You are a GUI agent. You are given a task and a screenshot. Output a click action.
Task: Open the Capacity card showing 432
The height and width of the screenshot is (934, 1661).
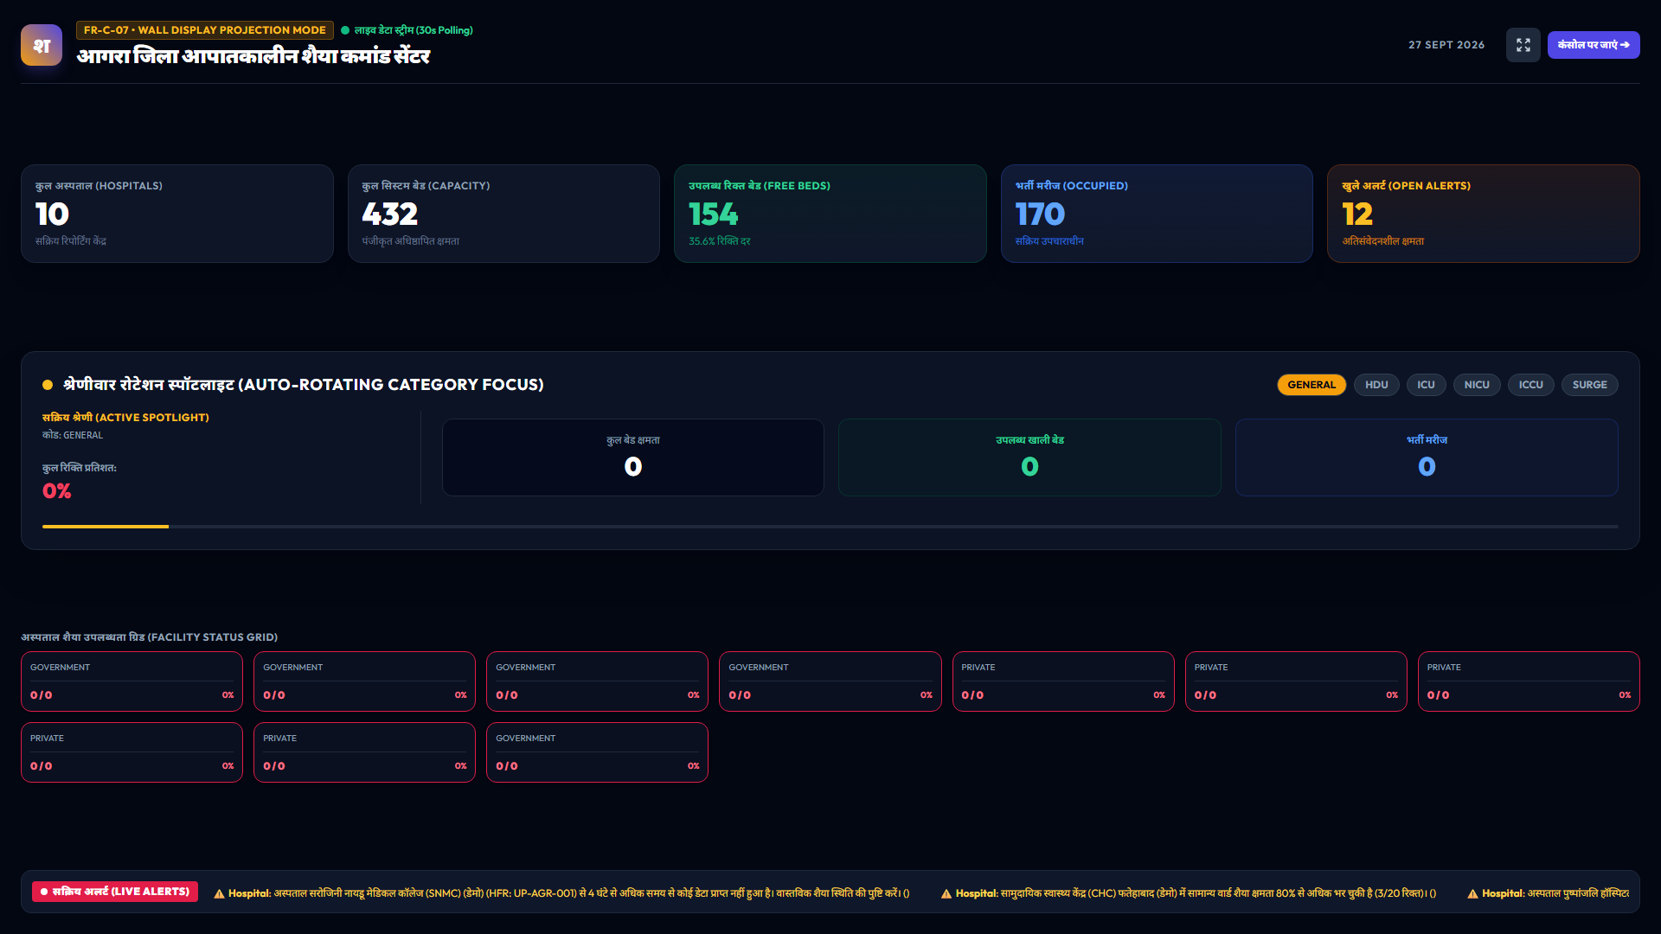click(x=503, y=214)
